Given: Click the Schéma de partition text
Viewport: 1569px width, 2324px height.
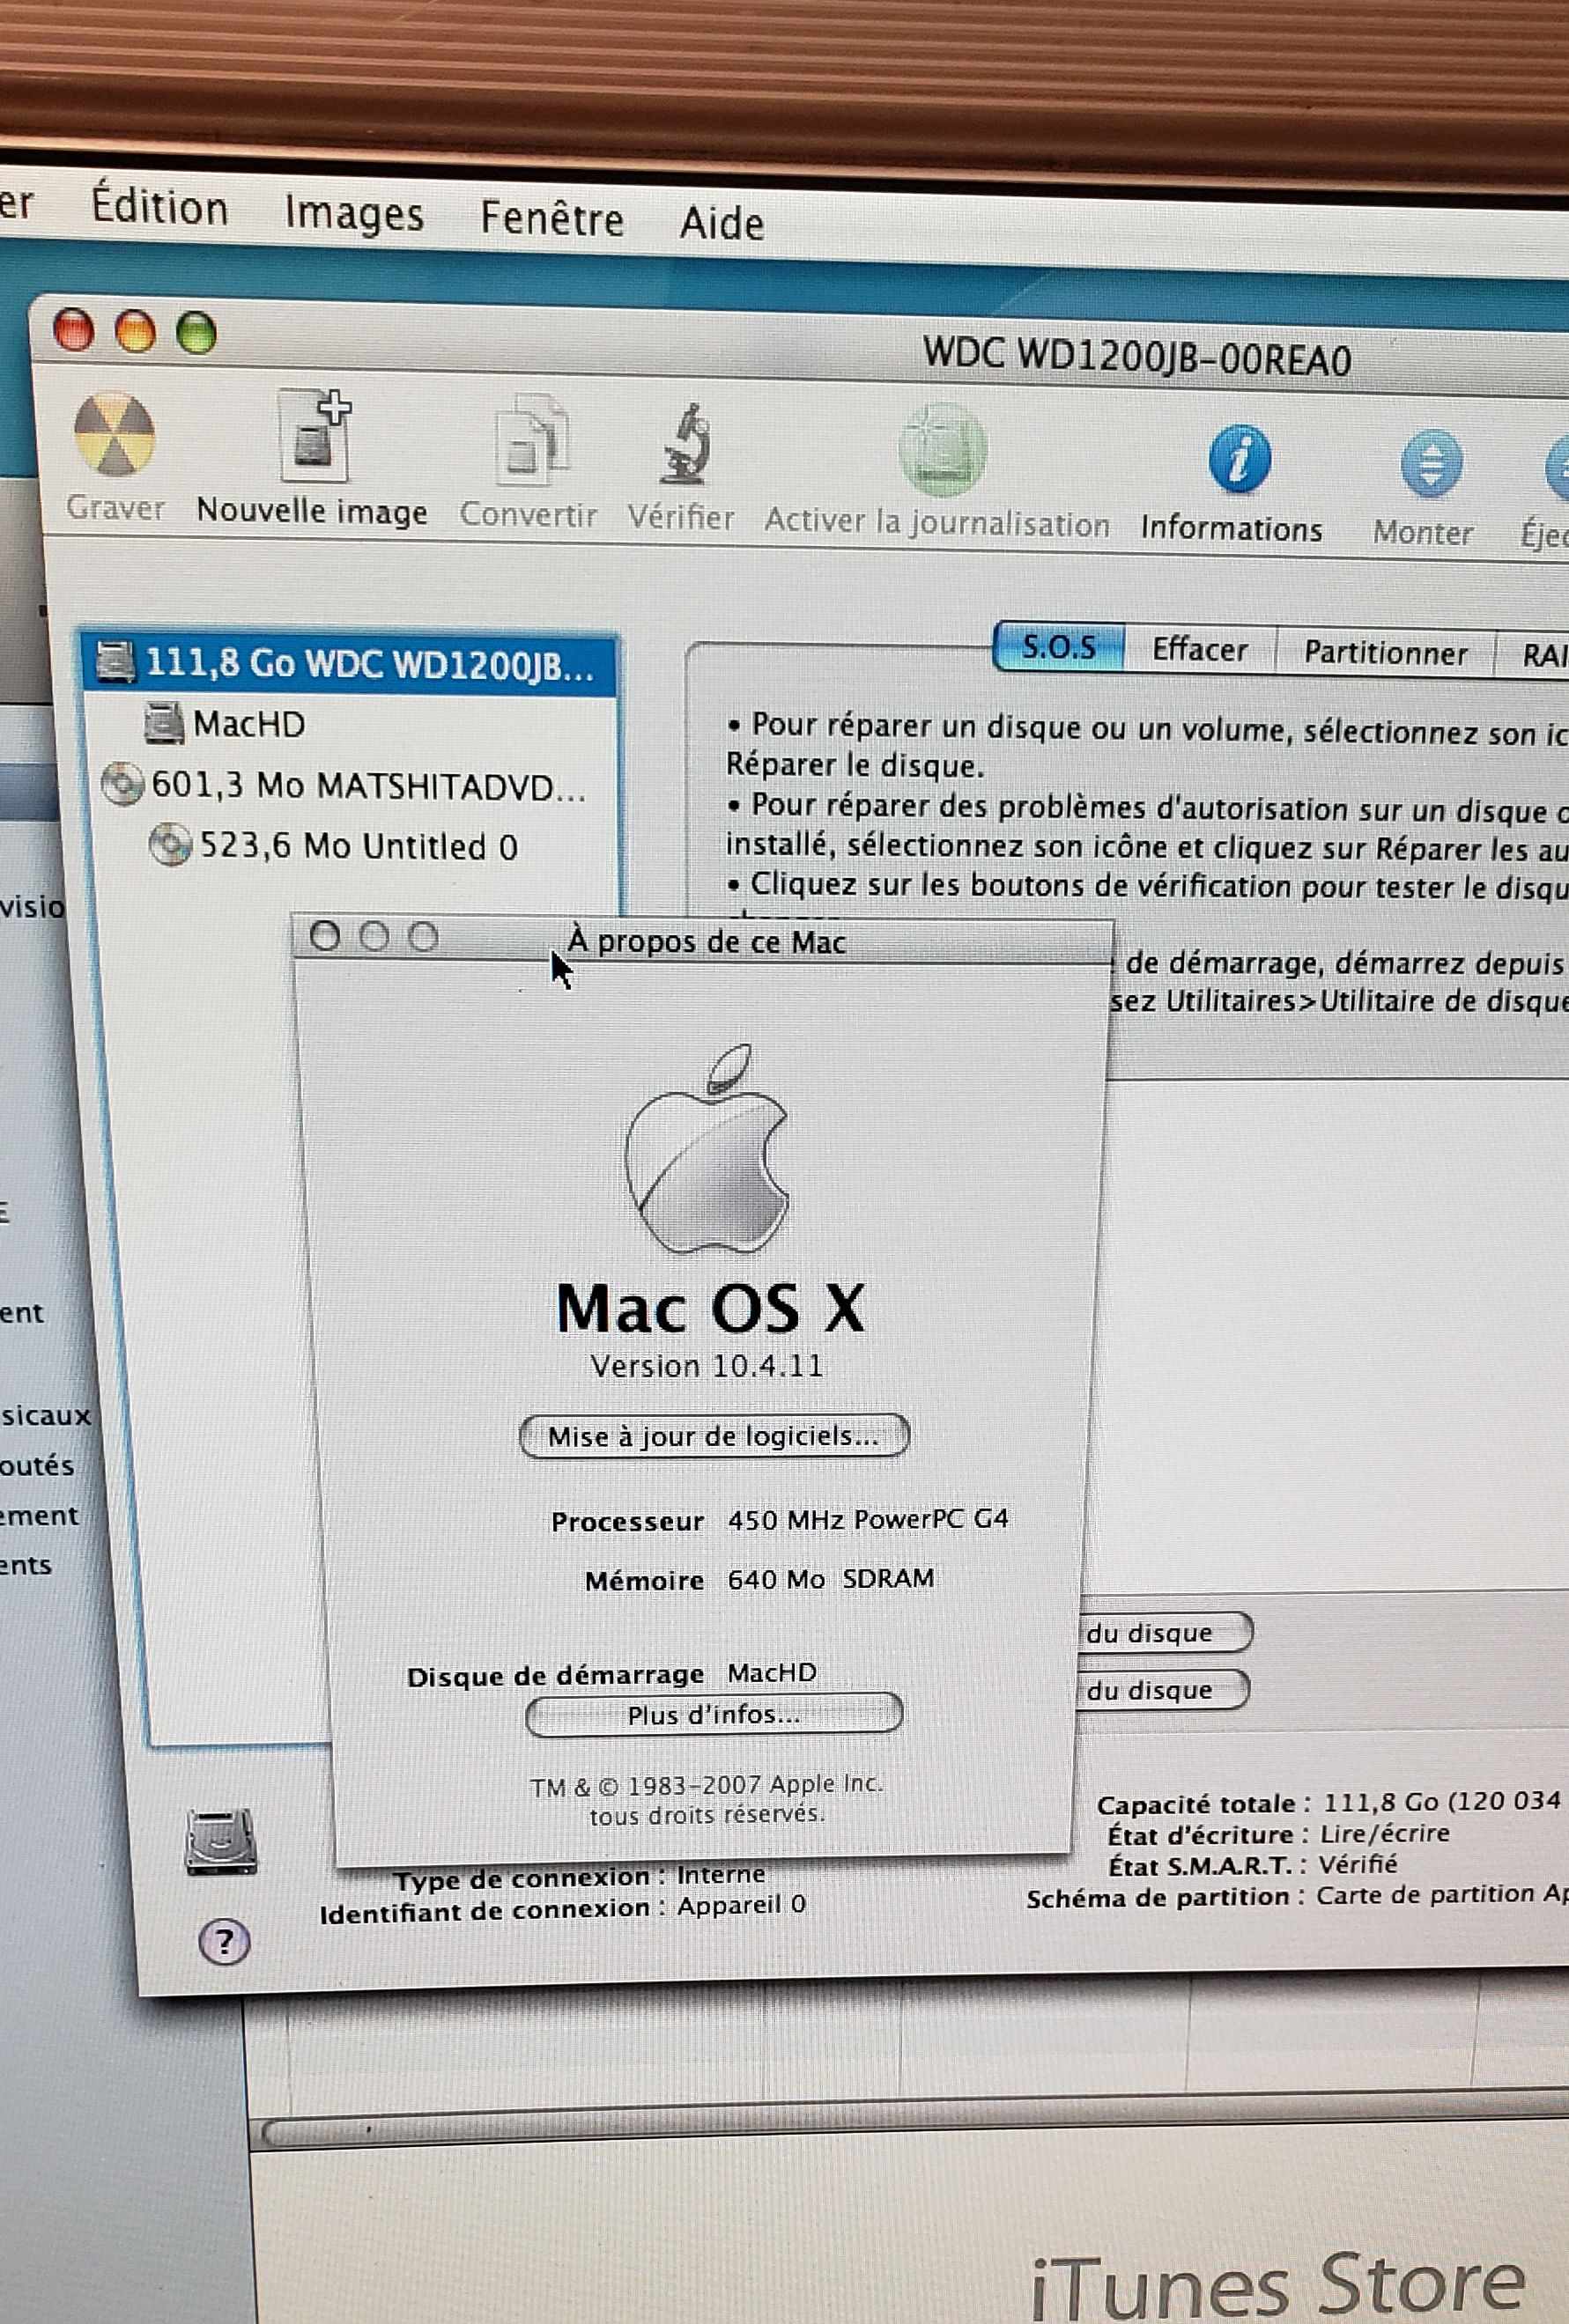Looking at the screenshot, I should [x=1297, y=1896].
